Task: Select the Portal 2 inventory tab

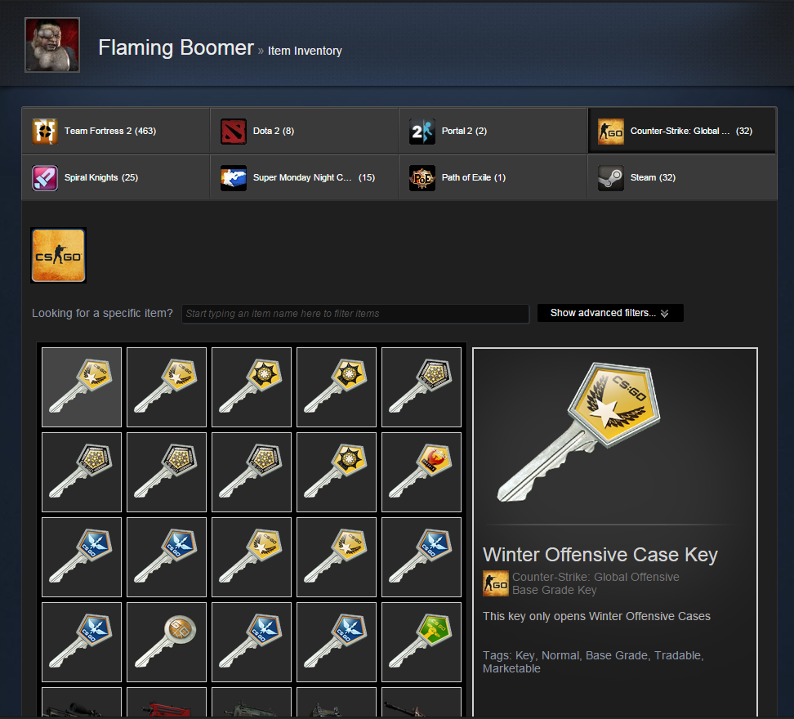Action: (x=493, y=131)
